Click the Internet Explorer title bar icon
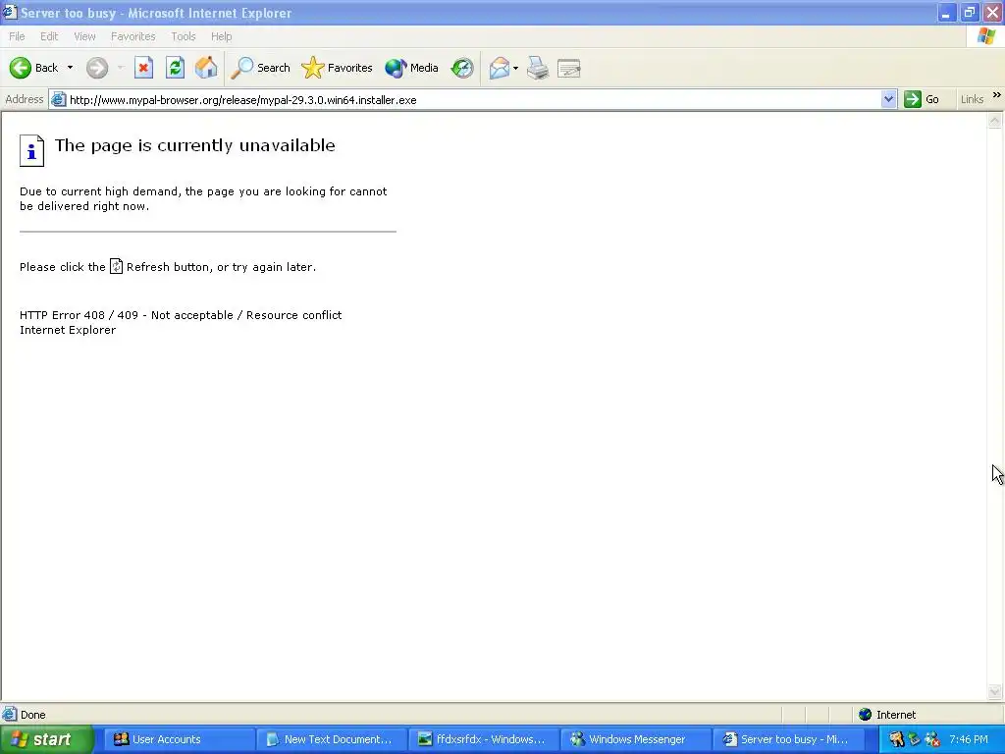Viewport: 1005px width, 754px height. [x=9, y=12]
